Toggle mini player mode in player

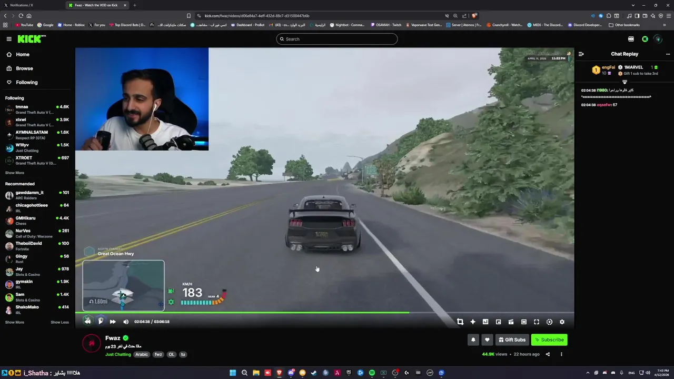[x=511, y=322]
